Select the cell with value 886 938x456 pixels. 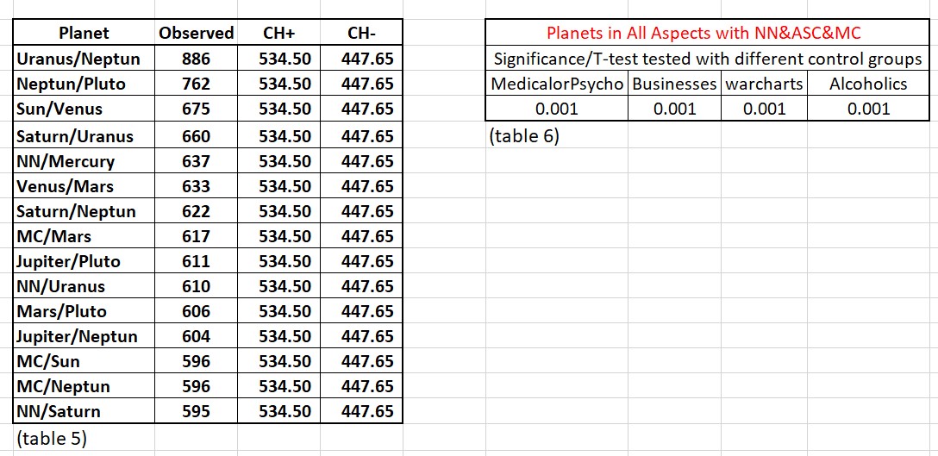point(197,59)
